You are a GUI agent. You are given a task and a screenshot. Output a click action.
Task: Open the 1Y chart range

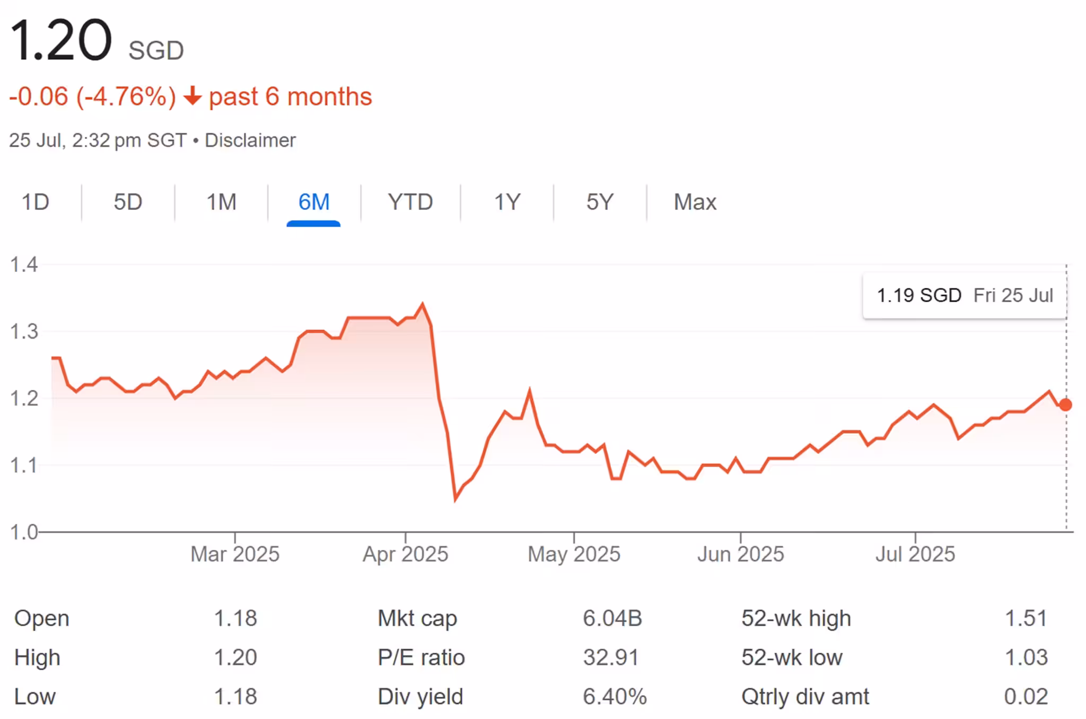(507, 202)
